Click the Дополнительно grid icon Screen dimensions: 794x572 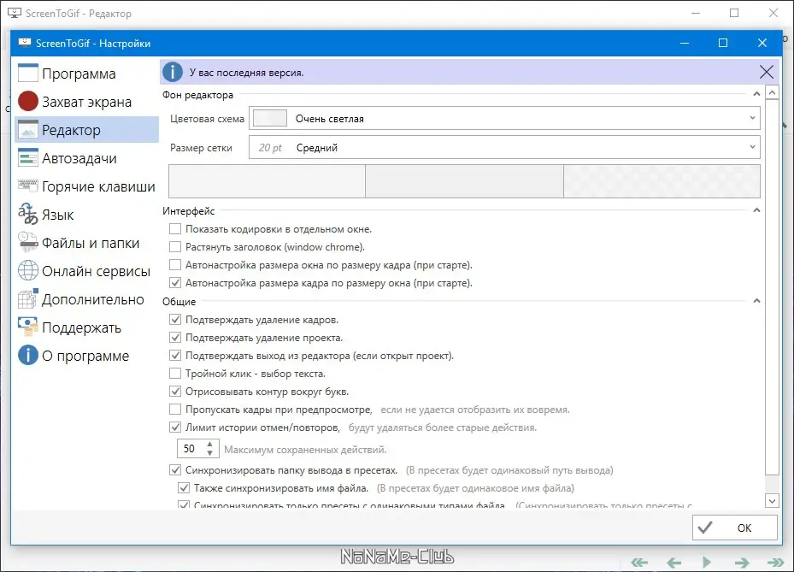coord(28,299)
